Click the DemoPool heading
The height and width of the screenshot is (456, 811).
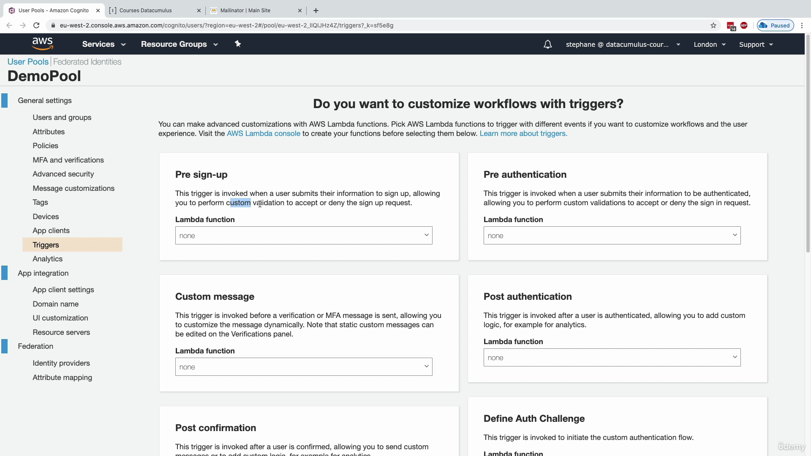(44, 76)
